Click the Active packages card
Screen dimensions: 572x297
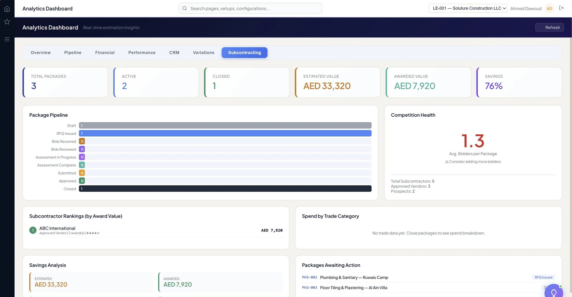156,82
